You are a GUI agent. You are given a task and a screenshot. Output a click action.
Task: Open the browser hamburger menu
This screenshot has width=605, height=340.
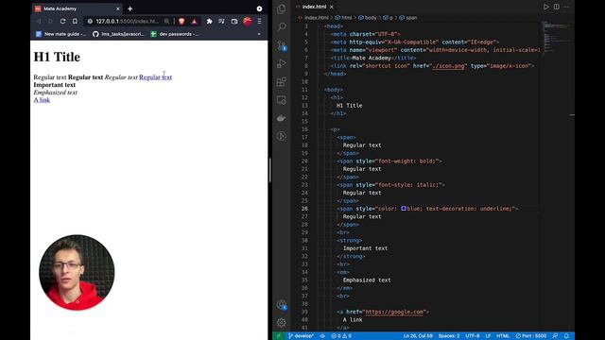(259, 21)
